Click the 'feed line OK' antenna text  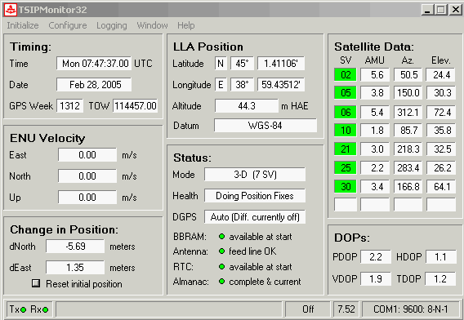click(252, 251)
